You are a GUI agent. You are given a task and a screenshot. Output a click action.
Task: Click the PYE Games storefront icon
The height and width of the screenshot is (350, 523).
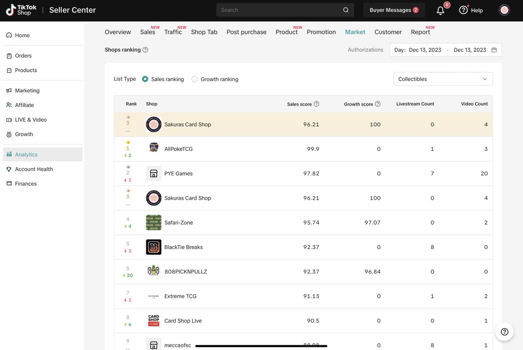click(154, 174)
